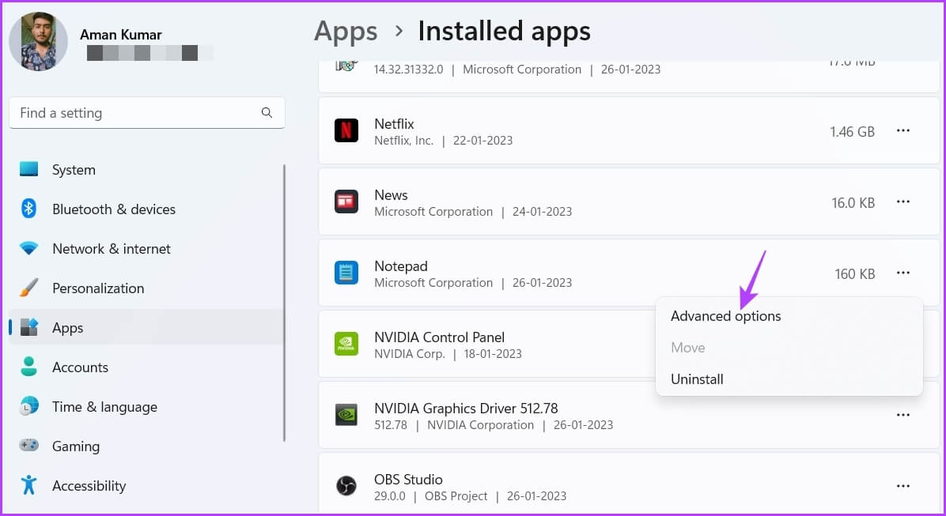The height and width of the screenshot is (516, 946).
Task: Open Accessibility settings
Action: click(x=146, y=486)
